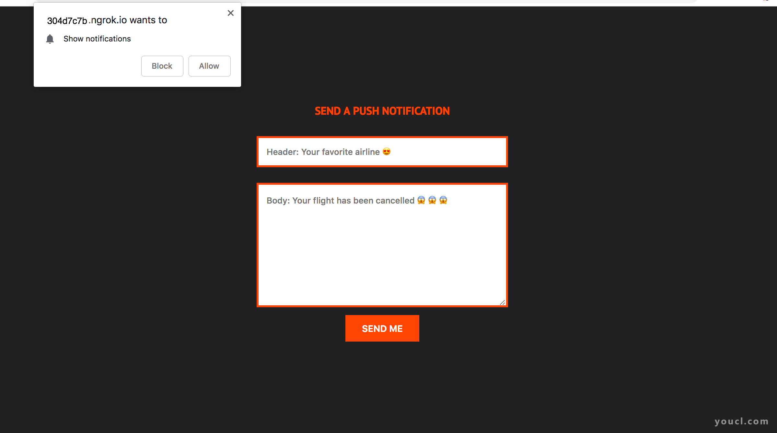Viewport: 777px width, 433px height.
Task: Close the notification permission popup
Action: (230, 13)
